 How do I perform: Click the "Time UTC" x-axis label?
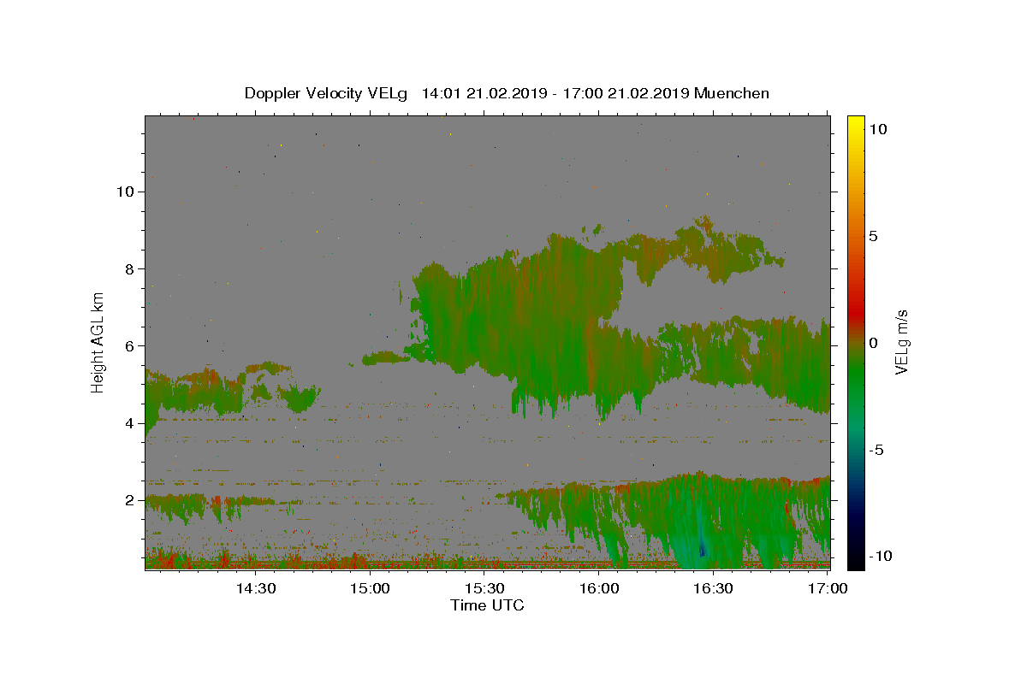coord(487,605)
